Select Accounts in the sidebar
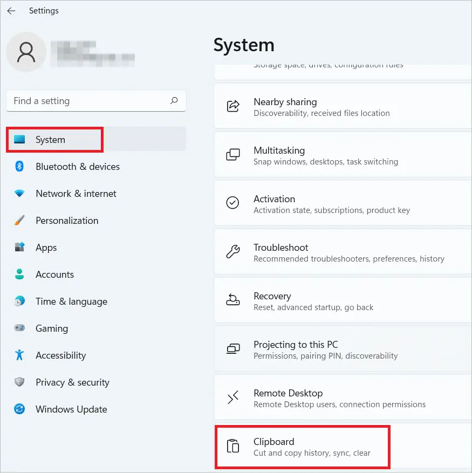 pyautogui.click(x=54, y=275)
